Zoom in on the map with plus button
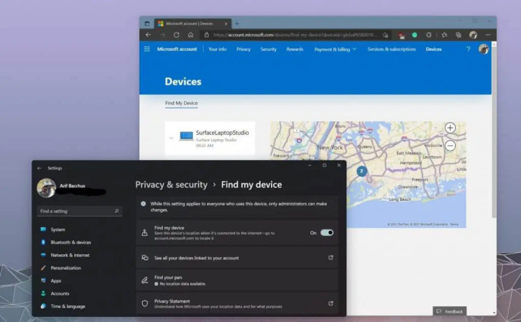Screen dimensions: 521x322 (450, 128)
